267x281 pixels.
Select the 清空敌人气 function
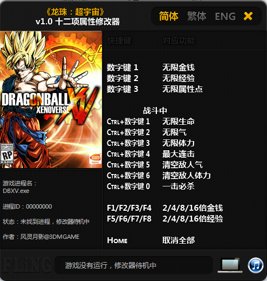click(x=182, y=165)
